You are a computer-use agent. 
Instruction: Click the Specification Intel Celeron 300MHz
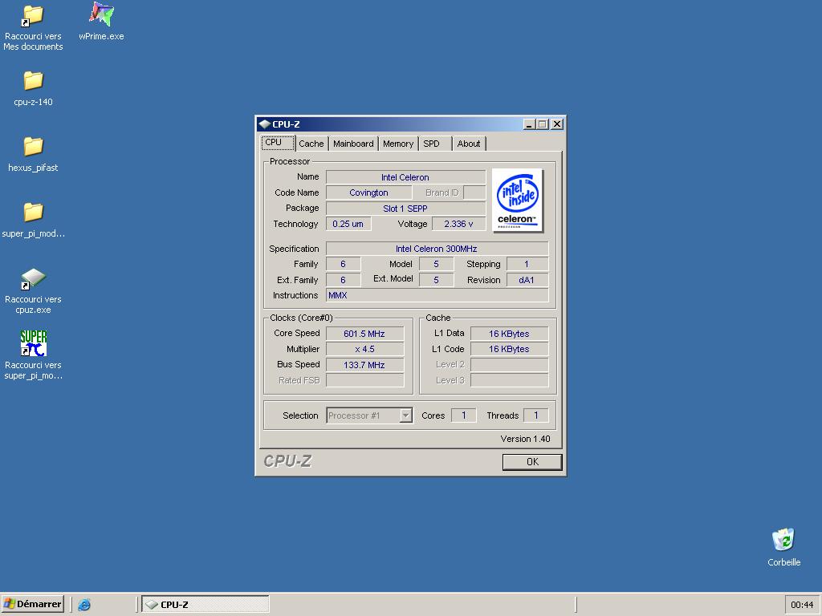click(x=437, y=249)
